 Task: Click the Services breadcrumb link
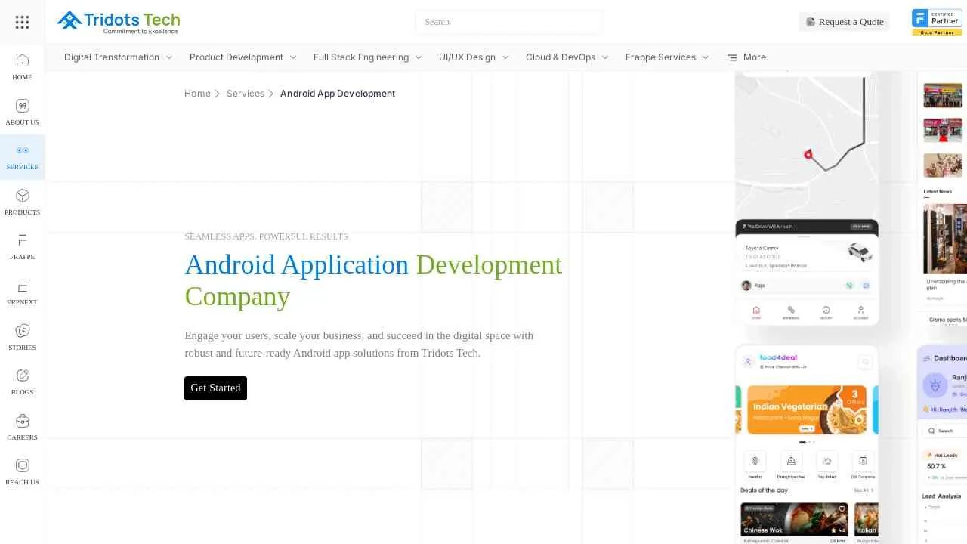[246, 94]
